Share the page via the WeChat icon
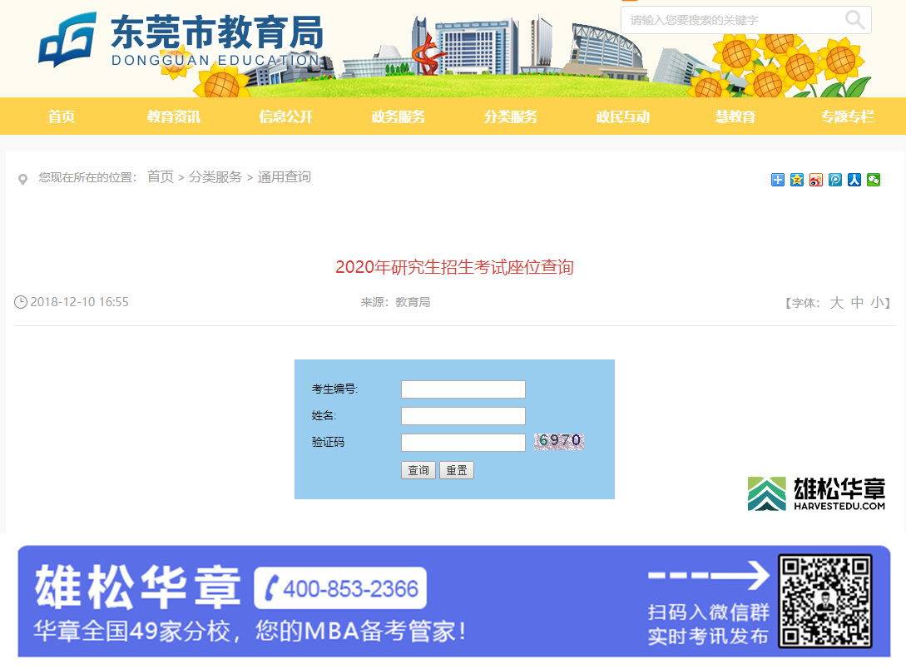Image resolution: width=906 pixels, height=669 pixels. point(873,179)
